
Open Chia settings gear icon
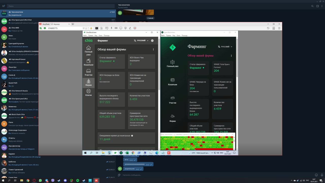[152, 40]
